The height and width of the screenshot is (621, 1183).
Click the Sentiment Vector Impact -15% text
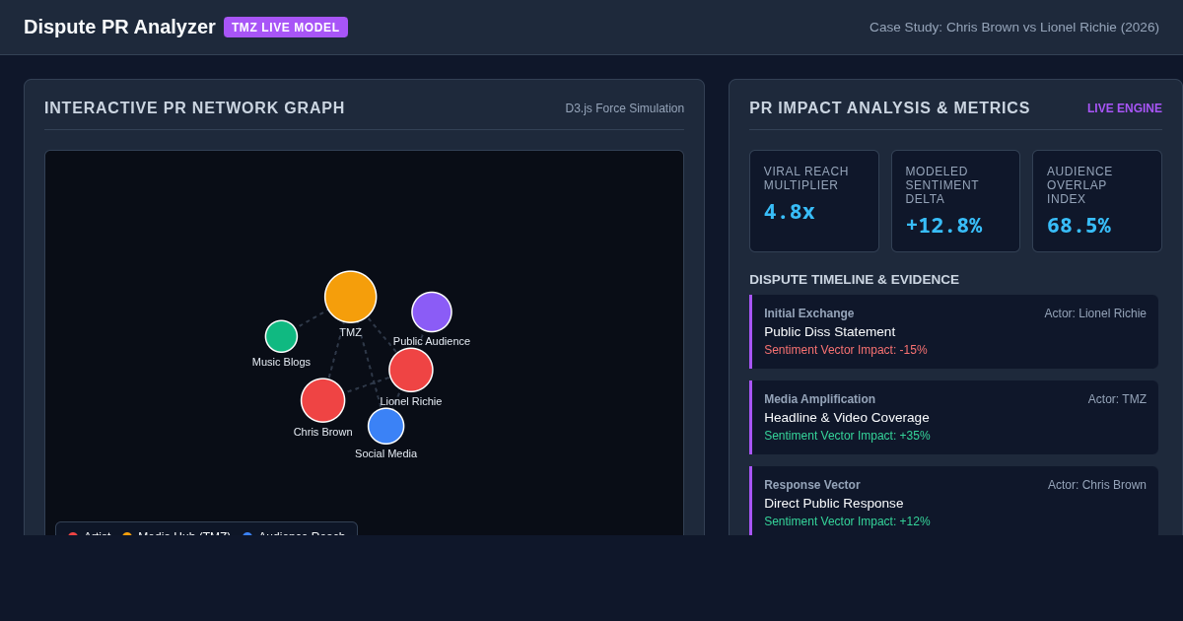845,350
